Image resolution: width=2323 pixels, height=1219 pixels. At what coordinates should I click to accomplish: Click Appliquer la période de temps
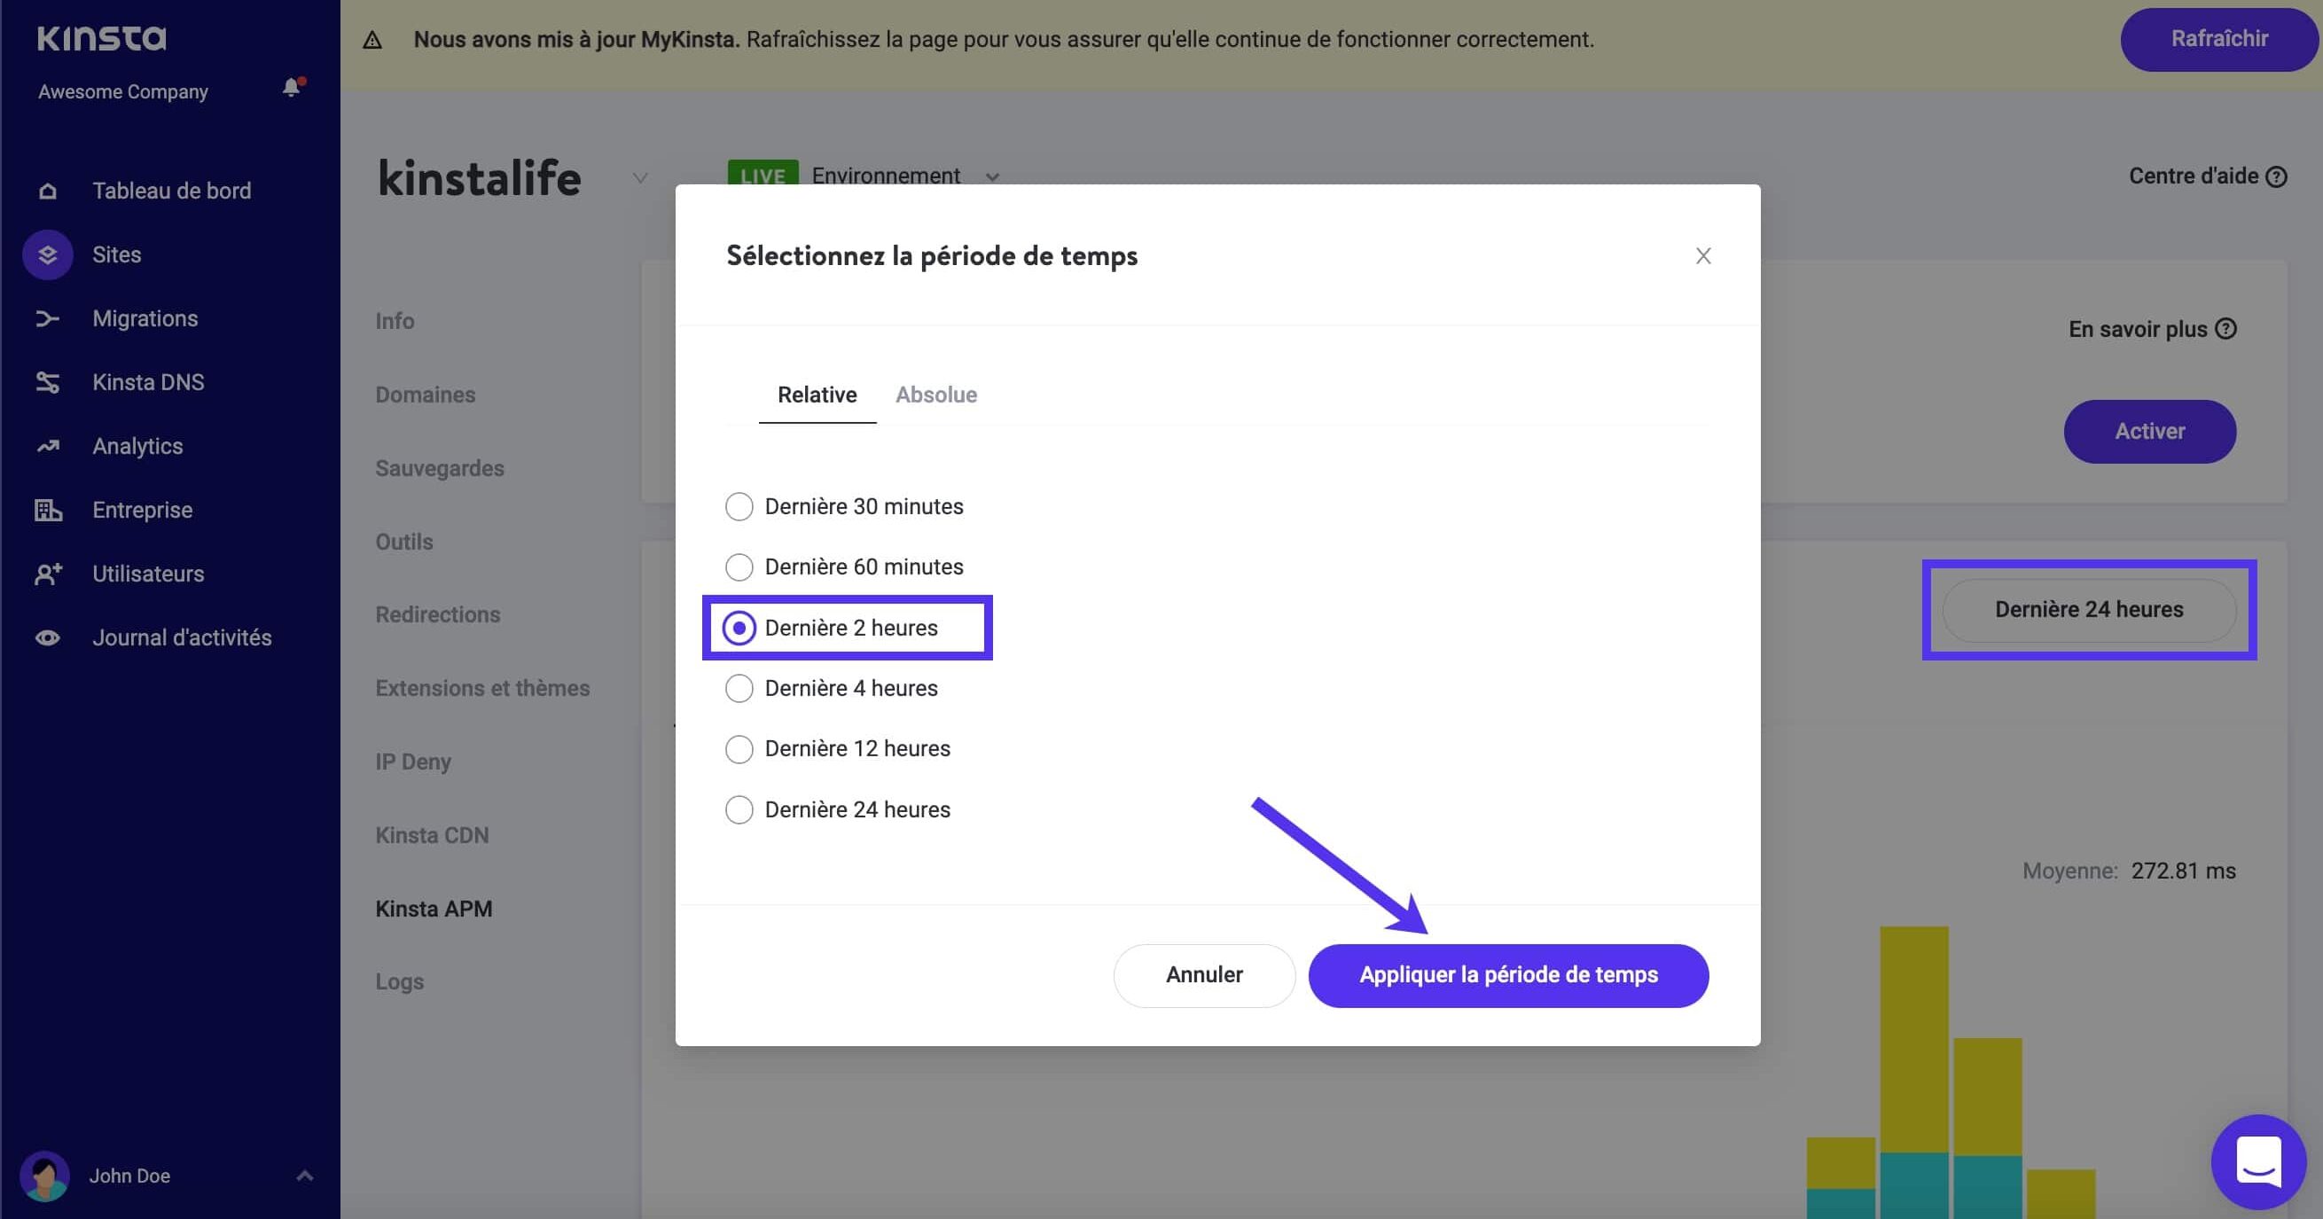coord(1508,975)
